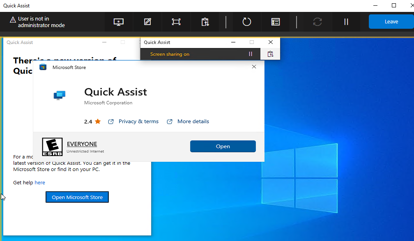This screenshot has width=414, height=241.
Task: Pause screen sharing in the sharing bar
Action: [x=250, y=54]
